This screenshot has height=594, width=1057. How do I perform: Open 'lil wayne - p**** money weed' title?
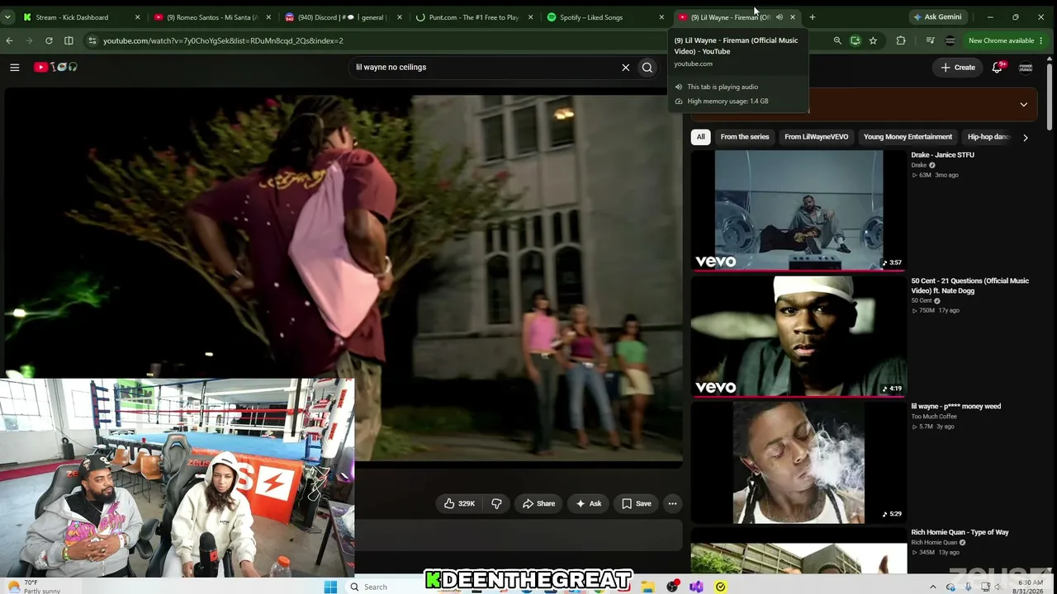[x=955, y=407]
